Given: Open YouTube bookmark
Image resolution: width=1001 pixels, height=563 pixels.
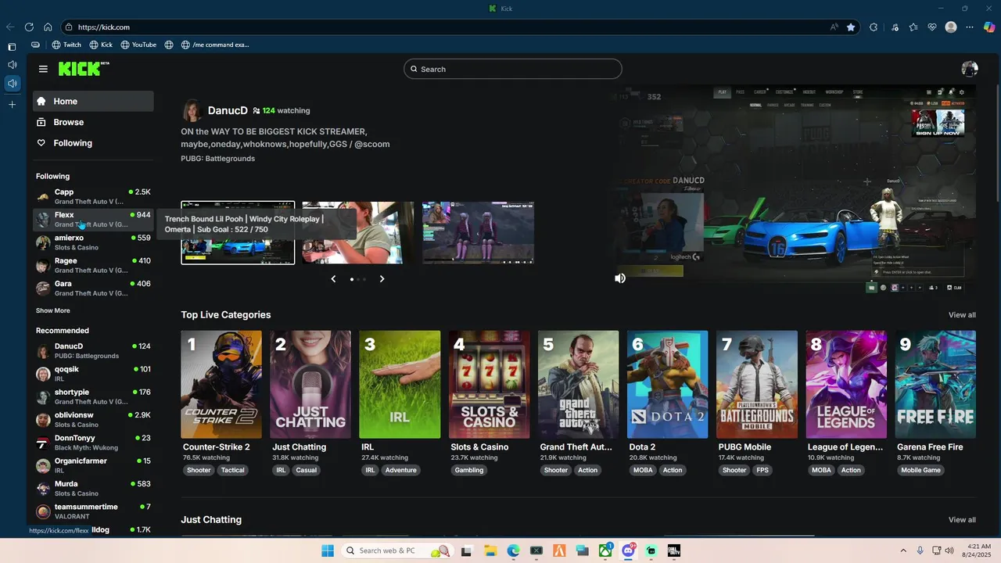Looking at the screenshot, I should point(138,45).
